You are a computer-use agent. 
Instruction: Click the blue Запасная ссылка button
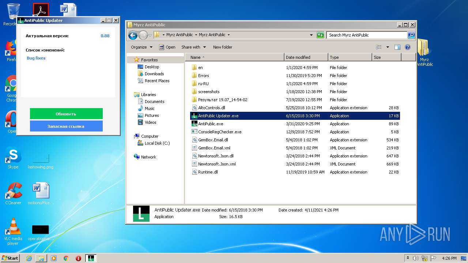[66, 126]
